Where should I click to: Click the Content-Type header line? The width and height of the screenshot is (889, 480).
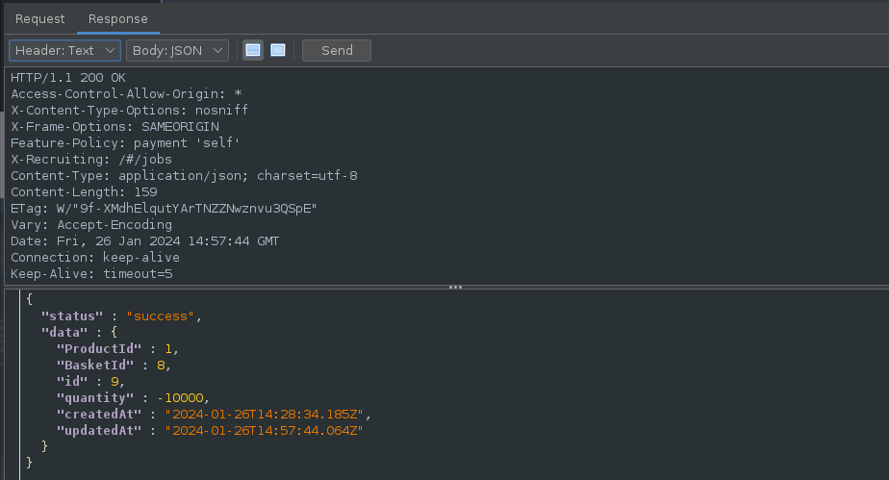click(185, 176)
